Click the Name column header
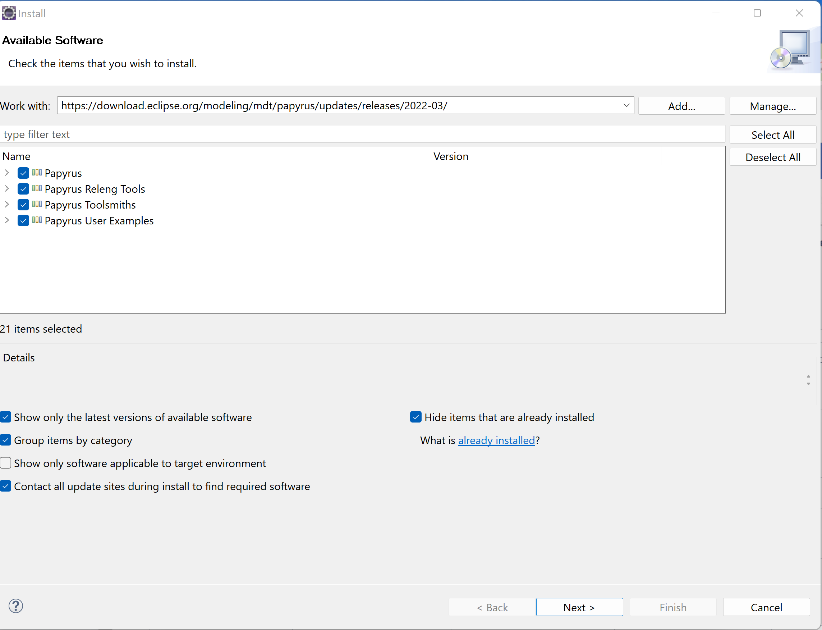Image resolution: width=822 pixels, height=630 pixels. point(17,156)
